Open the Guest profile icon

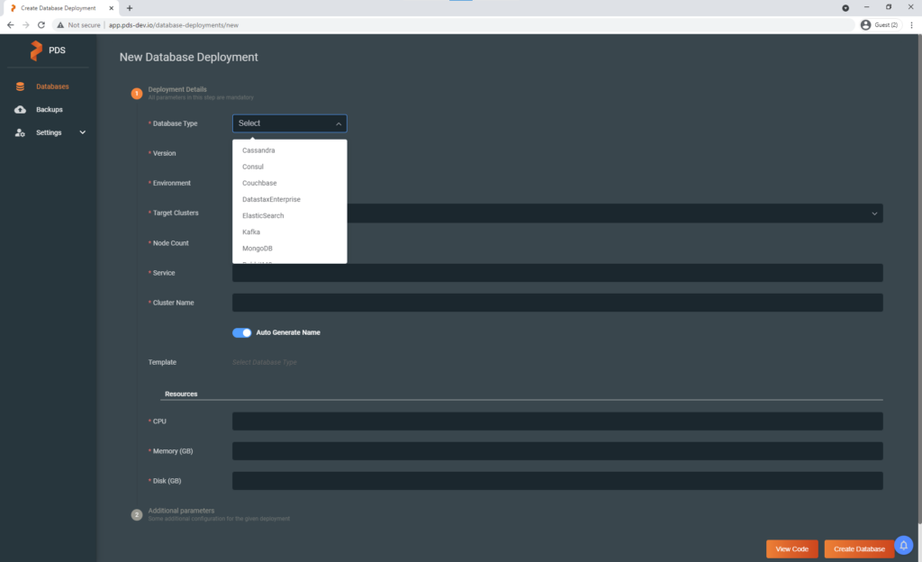[x=865, y=25]
